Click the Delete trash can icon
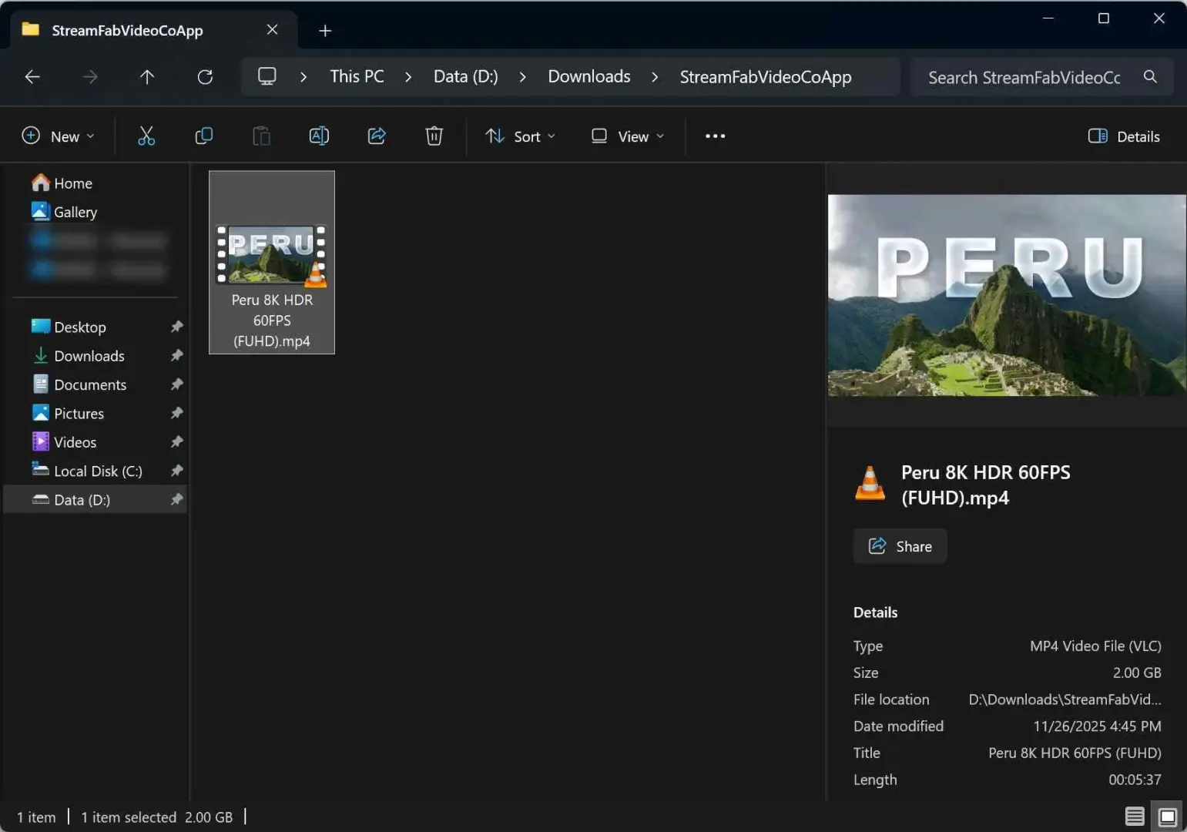Viewport: 1187px width, 832px height. click(434, 136)
